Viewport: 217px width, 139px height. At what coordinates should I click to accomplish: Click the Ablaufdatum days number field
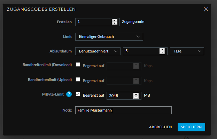(141, 51)
